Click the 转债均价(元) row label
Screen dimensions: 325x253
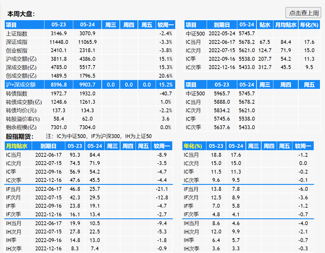pos(21,111)
